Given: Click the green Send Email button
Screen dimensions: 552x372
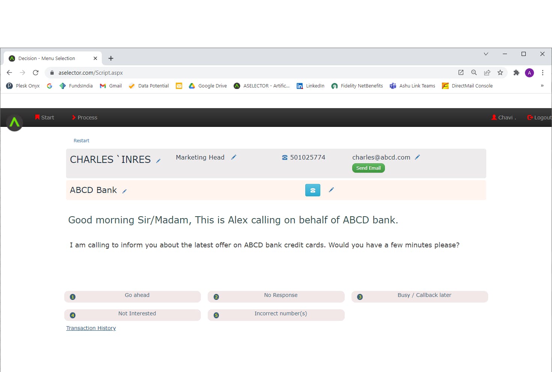Looking at the screenshot, I should (368, 168).
